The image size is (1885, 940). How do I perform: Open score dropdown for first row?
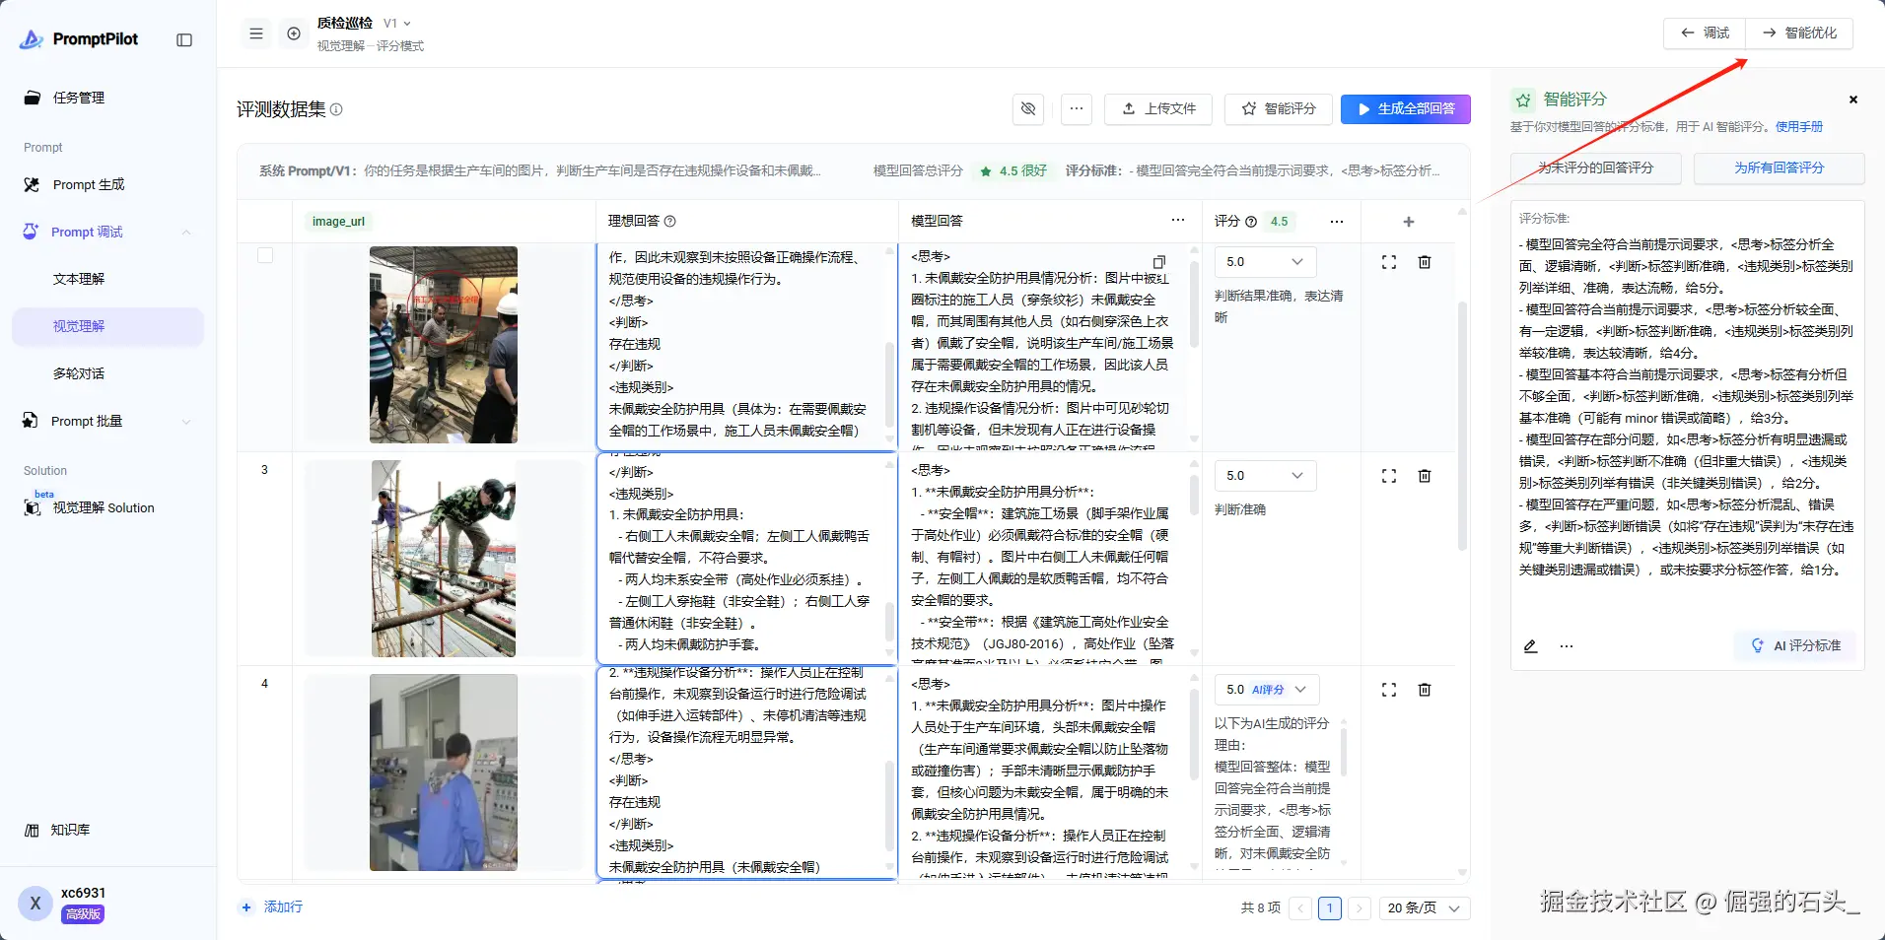coord(1266,261)
